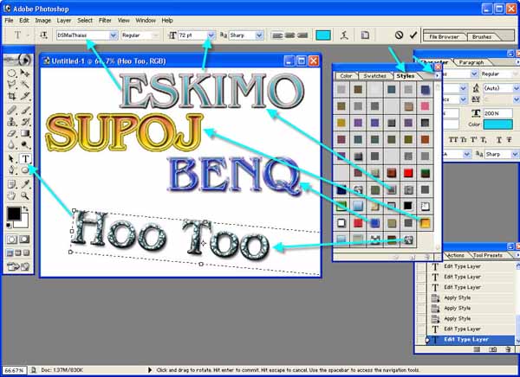Viewport: 520px width, 377px height.
Task: Select the Healing Brush tool
Action: [11, 110]
